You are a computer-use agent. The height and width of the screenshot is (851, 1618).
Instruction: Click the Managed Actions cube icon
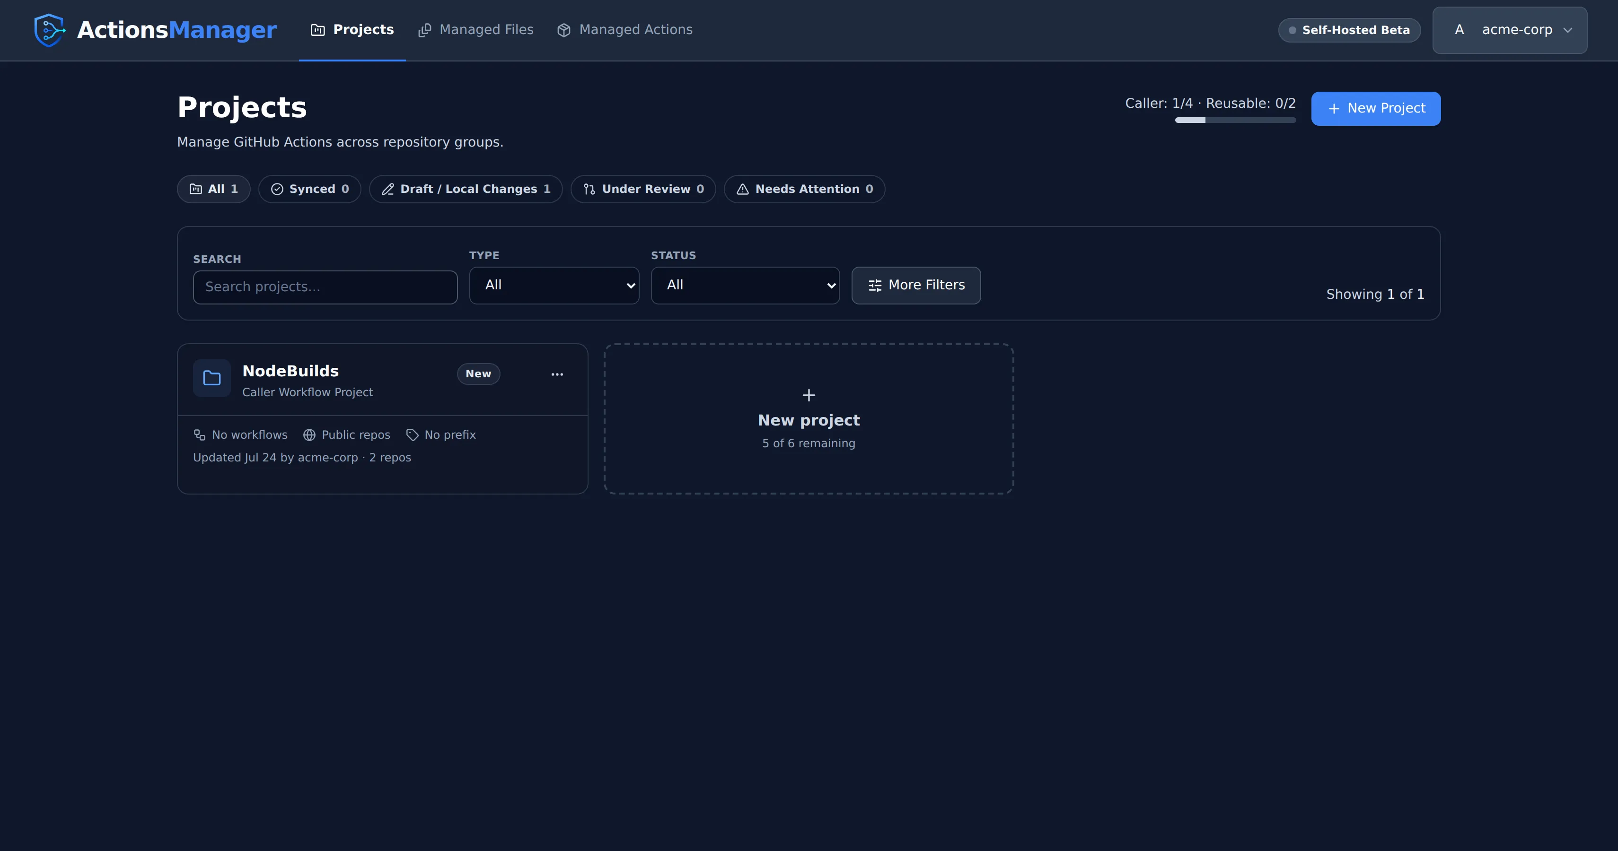coord(563,30)
